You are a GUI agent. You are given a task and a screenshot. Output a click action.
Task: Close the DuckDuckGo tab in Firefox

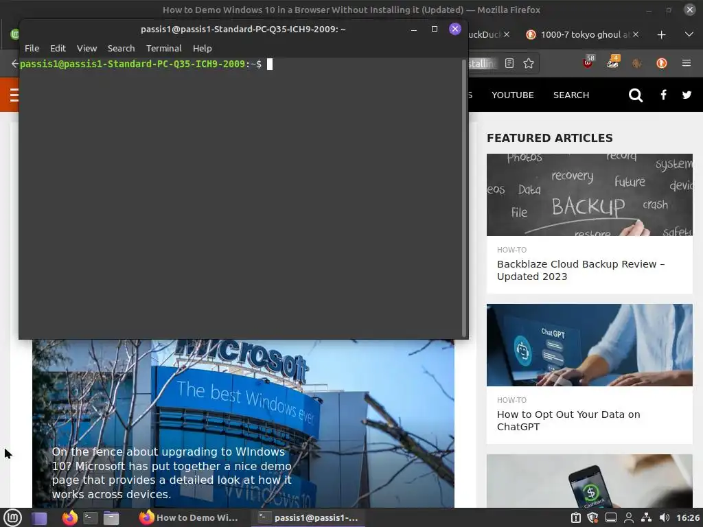tap(507, 34)
